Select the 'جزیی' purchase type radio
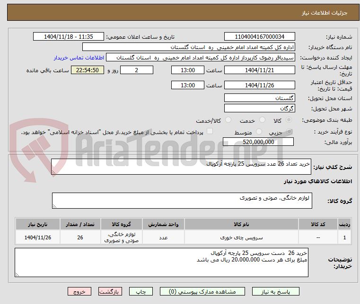This screenshot has width=360, height=304. [289, 132]
